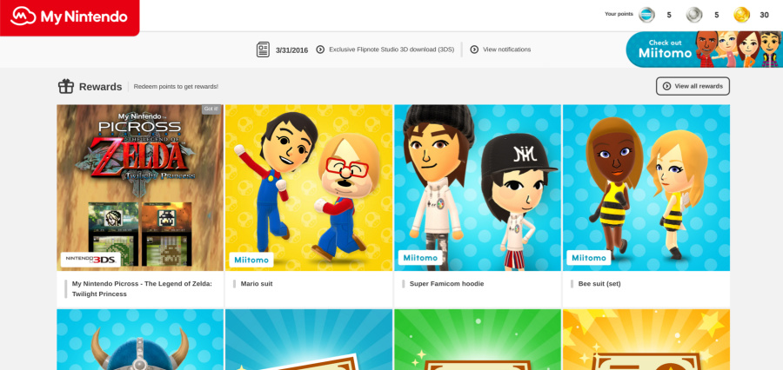Viewport: 783px width, 370px height.
Task: Open the Check out Miitomo banner
Action: (x=705, y=50)
